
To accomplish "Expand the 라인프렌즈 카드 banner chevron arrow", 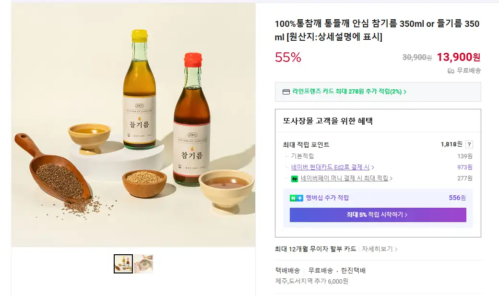I will tap(405, 92).
